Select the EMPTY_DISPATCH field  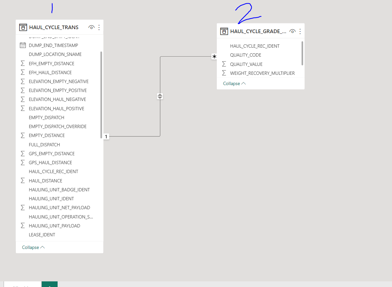coord(46,118)
